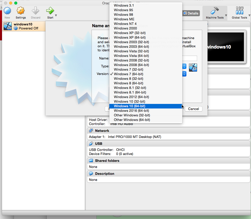Click the Network section icon

click(x=91, y=131)
